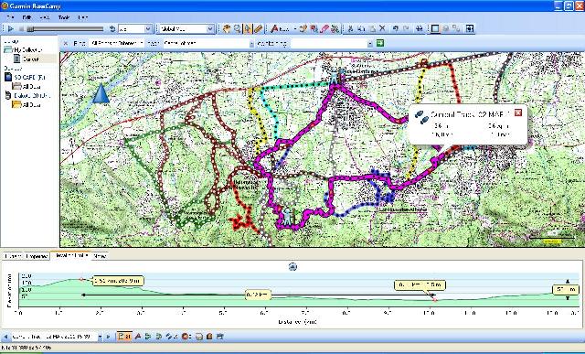Image resolution: width=585 pixels, height=354 pixels.
Task: Cut the selection using the scissors icon
Action: point(350,28)
